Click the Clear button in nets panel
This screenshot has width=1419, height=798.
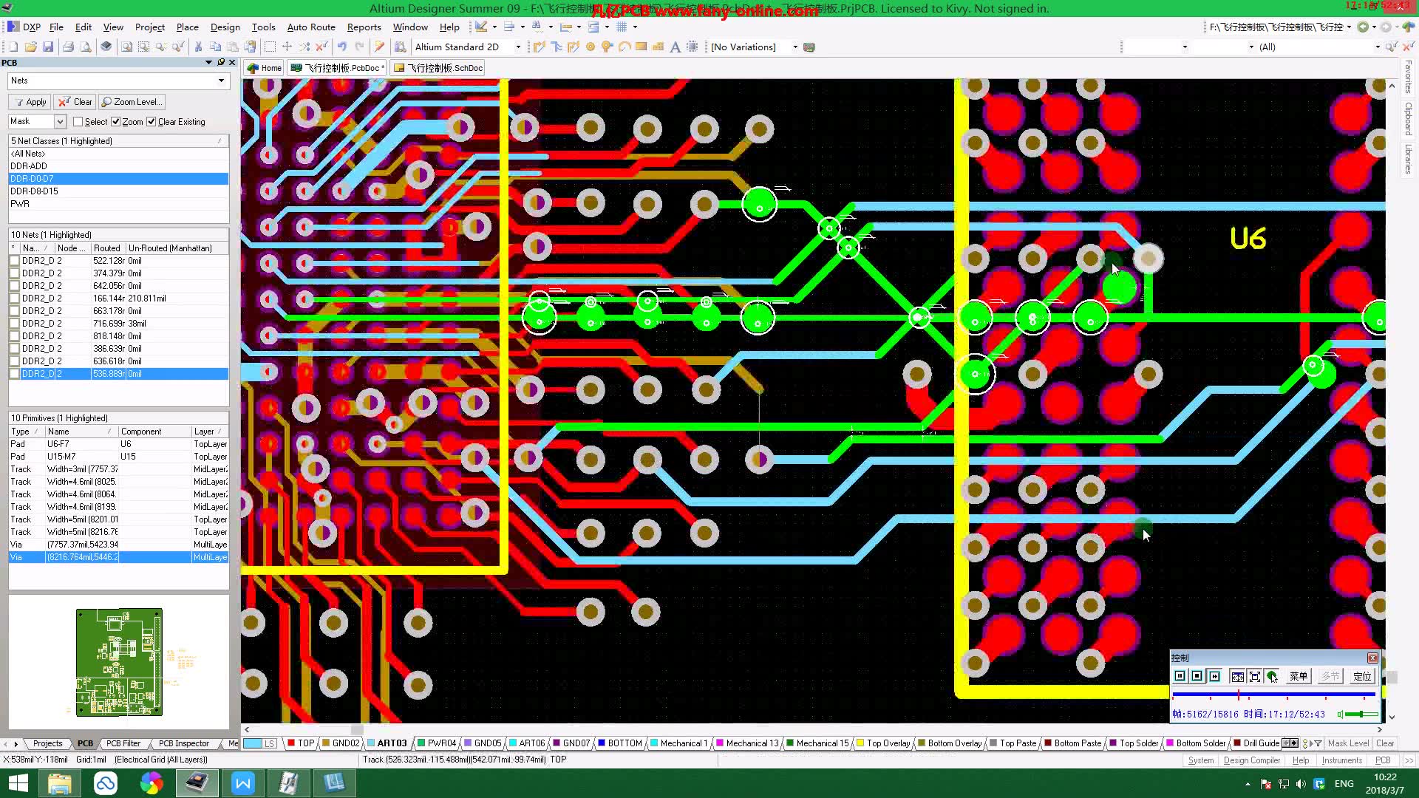(76, 101)
